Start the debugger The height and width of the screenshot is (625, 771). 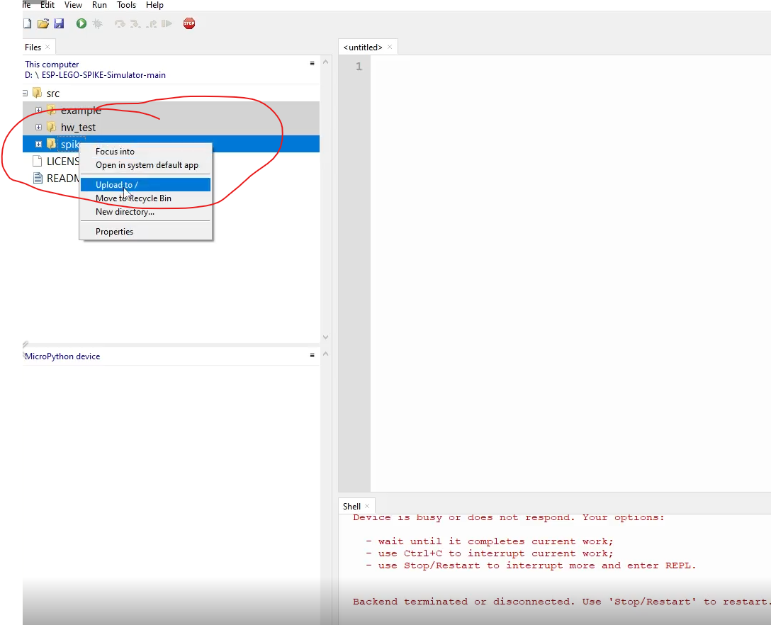[x=97, y=23]
